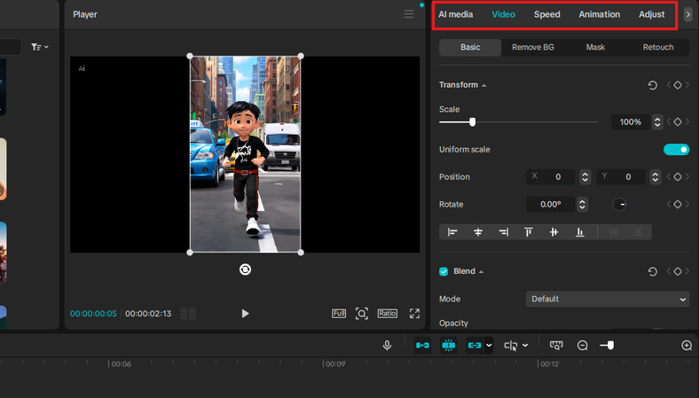Screen dimensions: 699x398
Task: Switch to the Video tab
Action: [x=503, y=14]
